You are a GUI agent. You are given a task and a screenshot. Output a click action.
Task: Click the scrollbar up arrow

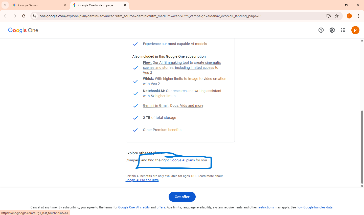coord(362,40)
